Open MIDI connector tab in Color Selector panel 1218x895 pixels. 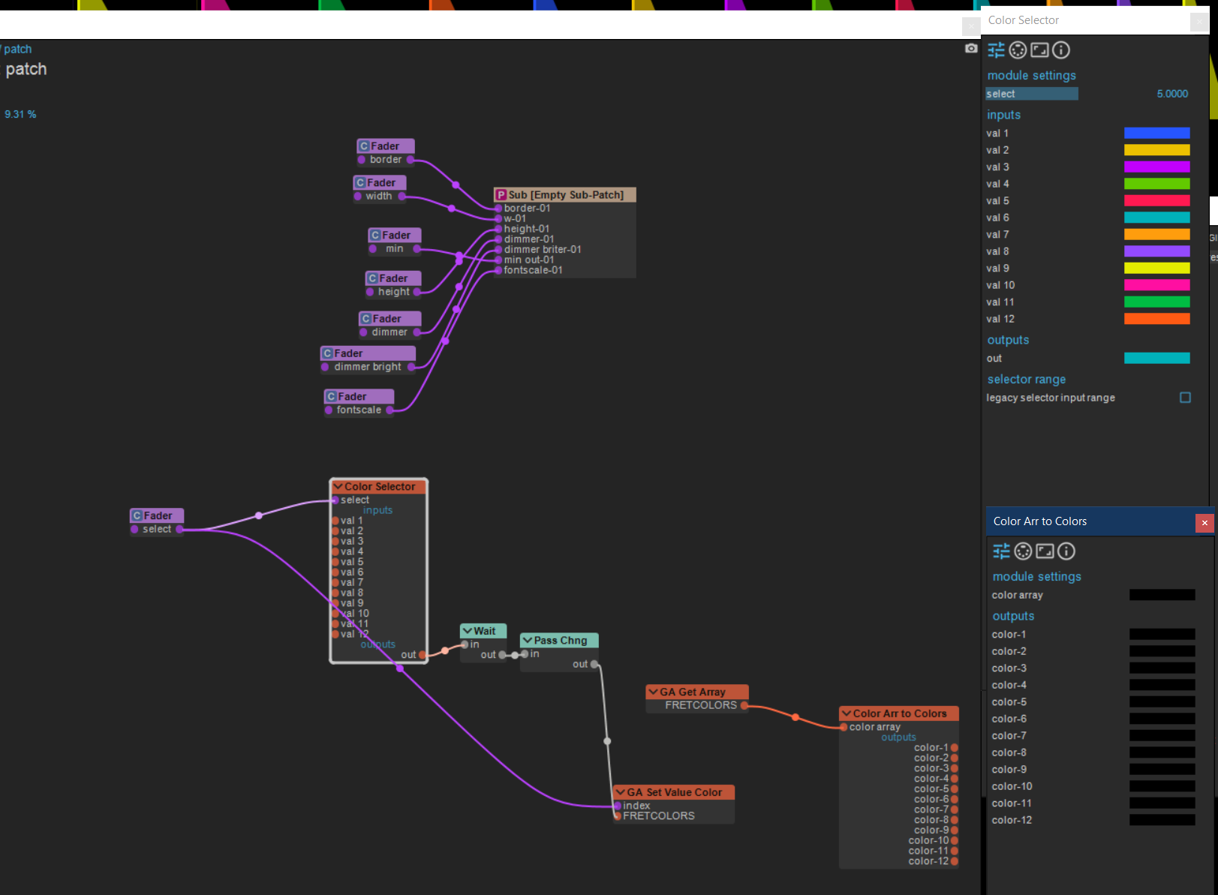[1018, 50]
